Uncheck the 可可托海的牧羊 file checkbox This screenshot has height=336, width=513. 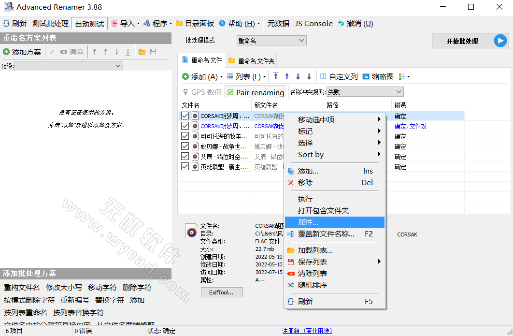tap(185, 136)
